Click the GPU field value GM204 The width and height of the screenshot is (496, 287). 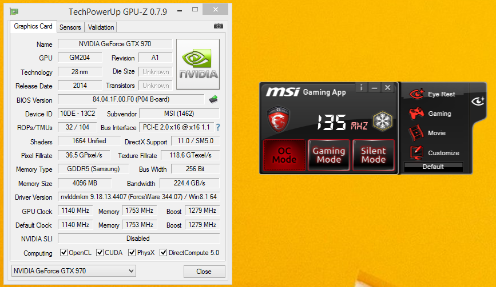click(80, 58)
